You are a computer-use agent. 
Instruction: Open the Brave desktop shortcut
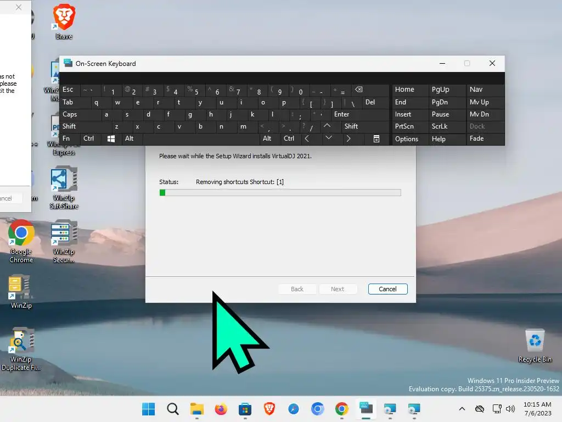[64, 21]
